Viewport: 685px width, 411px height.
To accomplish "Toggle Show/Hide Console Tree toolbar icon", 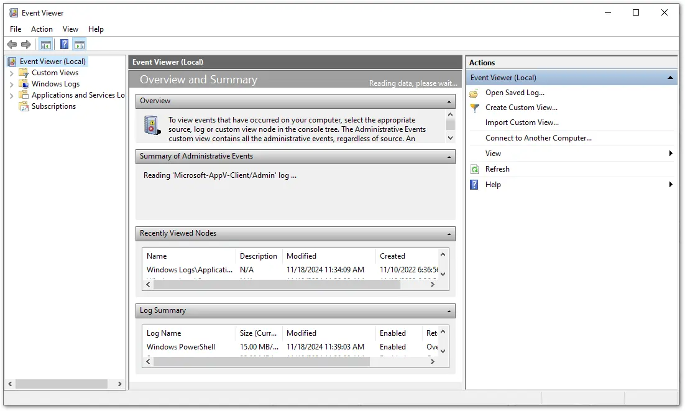I will pos(46,44).
